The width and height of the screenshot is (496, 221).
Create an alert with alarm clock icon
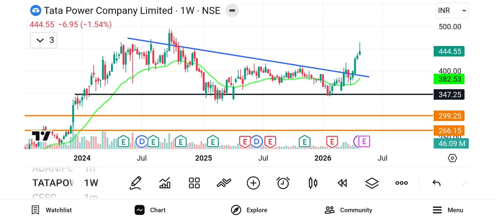(283, 183)
